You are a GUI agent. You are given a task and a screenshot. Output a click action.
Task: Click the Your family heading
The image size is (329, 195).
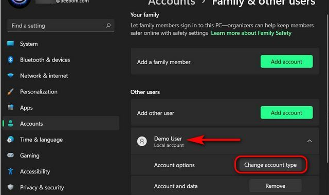(x=144, y=15)
